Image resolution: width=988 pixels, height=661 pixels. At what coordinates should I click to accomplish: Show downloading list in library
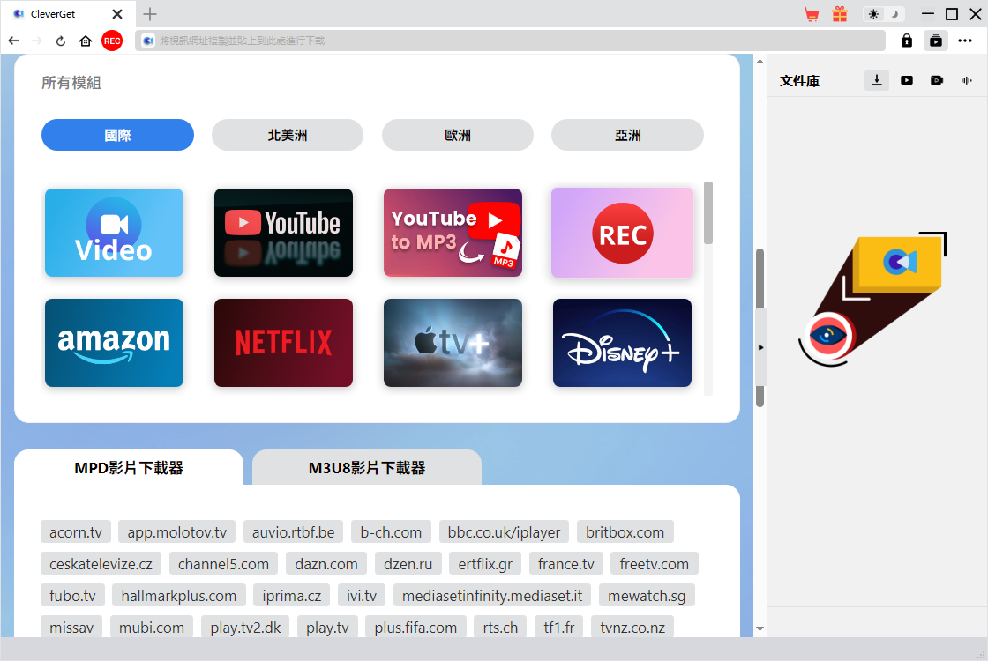tap(877, 80)
